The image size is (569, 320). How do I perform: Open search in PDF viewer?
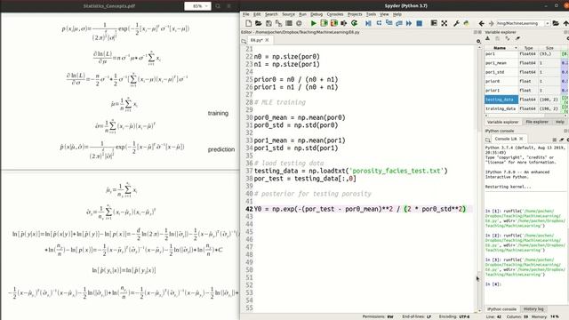click(218, 6)
